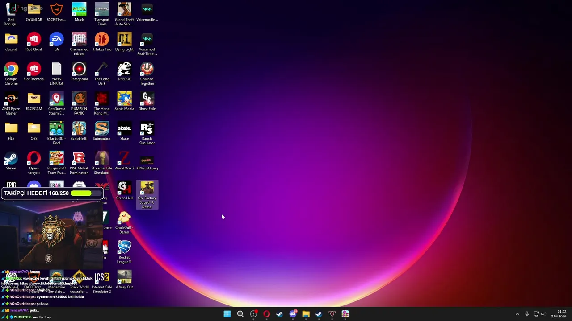Open AMD Ryzen Master shortcut
The image size is (572, 321).
(x=11, y=103)
